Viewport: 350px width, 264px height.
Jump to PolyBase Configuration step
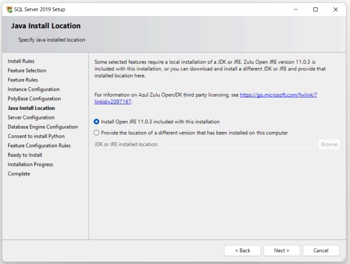pos(34,99)
